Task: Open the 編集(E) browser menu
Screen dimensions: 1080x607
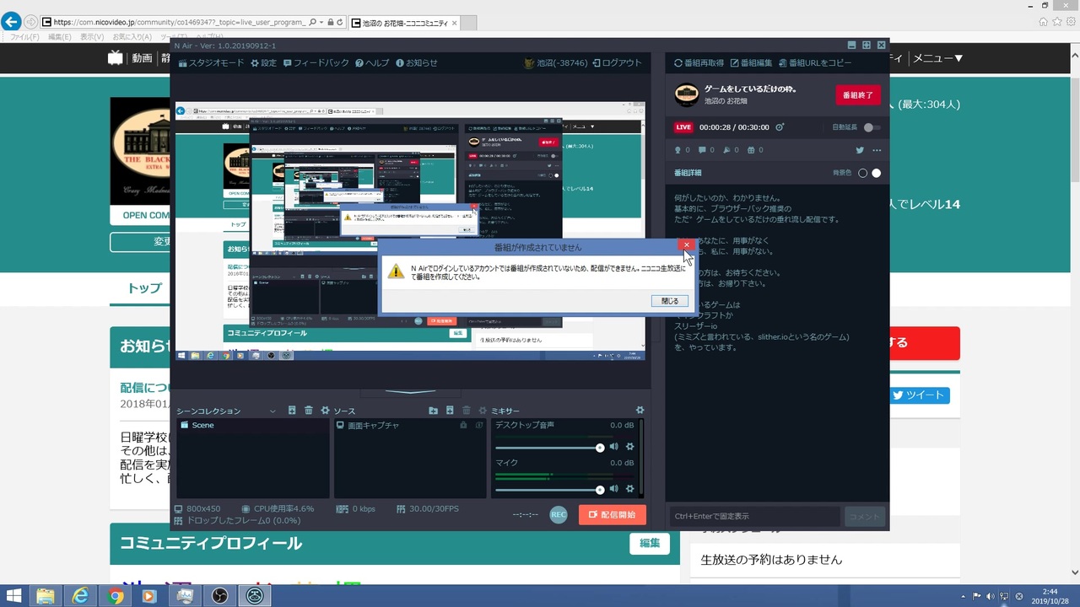Action: 60,37
